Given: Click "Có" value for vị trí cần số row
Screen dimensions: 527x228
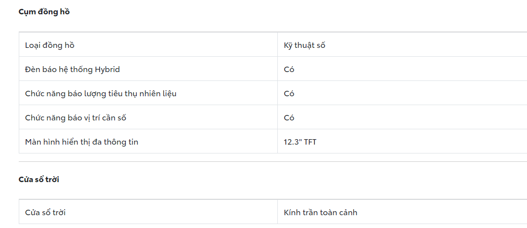Looking at the screenshot, I should point(289,118).
